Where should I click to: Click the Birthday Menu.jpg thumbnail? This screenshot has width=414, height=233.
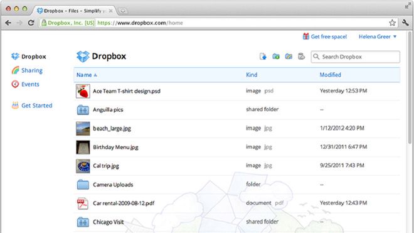[83, 148]
